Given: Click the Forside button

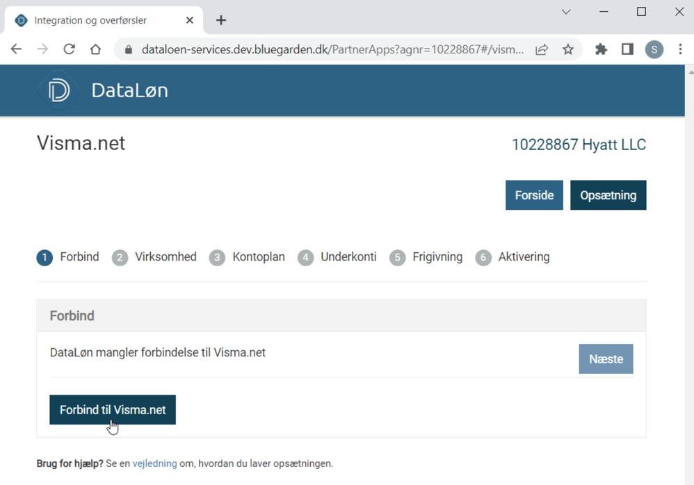Looking at the screenshot, I should point(534,195).
